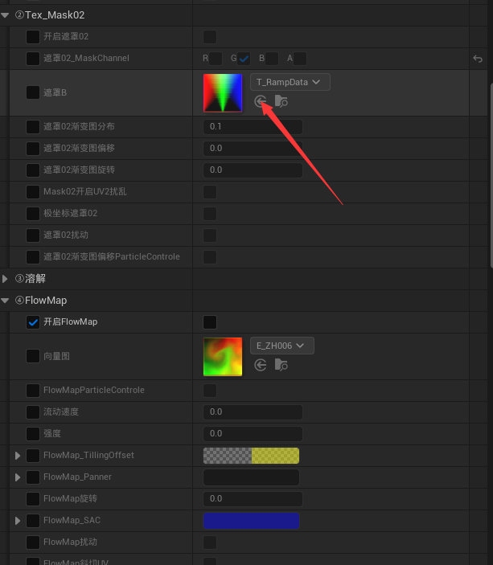Click the details panel vertical scrollbar
The height and width of the screenshot is (565, 493).
coord(491,175)
